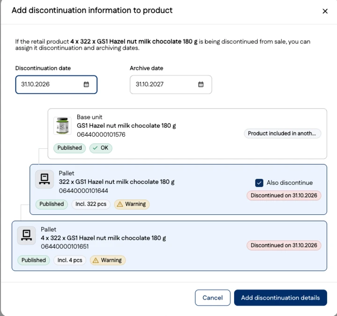The width and height of the screenshot is (337, 316).
Task: Click Warning badge on 4 x 322 pallet card
Action: pyautogui.click(x=108, y=260)
